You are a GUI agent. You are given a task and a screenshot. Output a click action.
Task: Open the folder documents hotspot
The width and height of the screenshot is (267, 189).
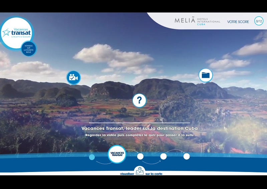click(206, 75)
